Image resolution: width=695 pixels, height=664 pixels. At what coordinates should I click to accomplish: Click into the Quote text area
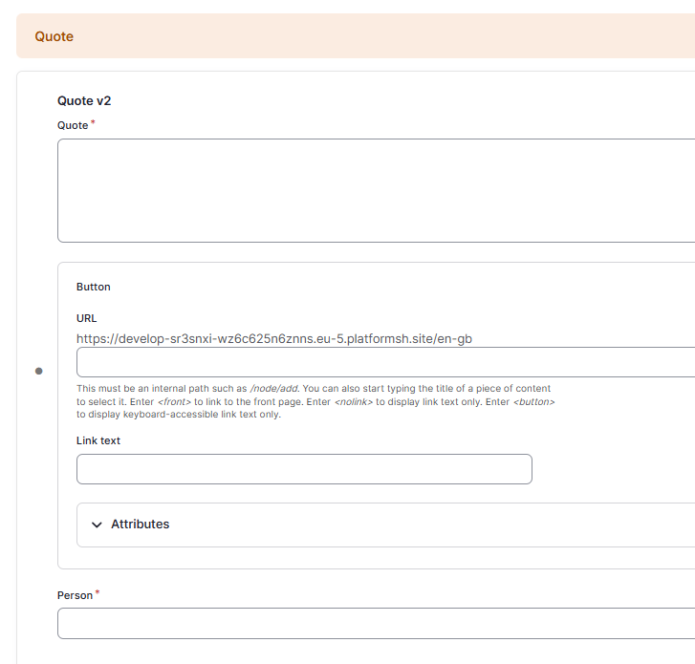pos(376,190)
